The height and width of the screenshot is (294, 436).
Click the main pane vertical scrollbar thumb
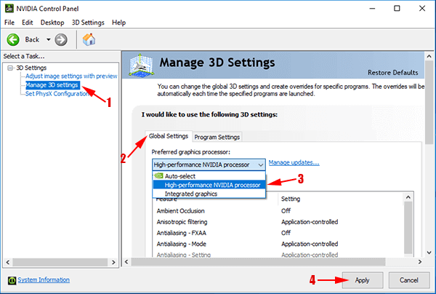coord(429,103)
